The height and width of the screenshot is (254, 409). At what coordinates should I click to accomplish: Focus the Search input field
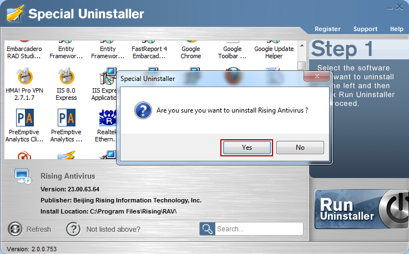point(259,228)
